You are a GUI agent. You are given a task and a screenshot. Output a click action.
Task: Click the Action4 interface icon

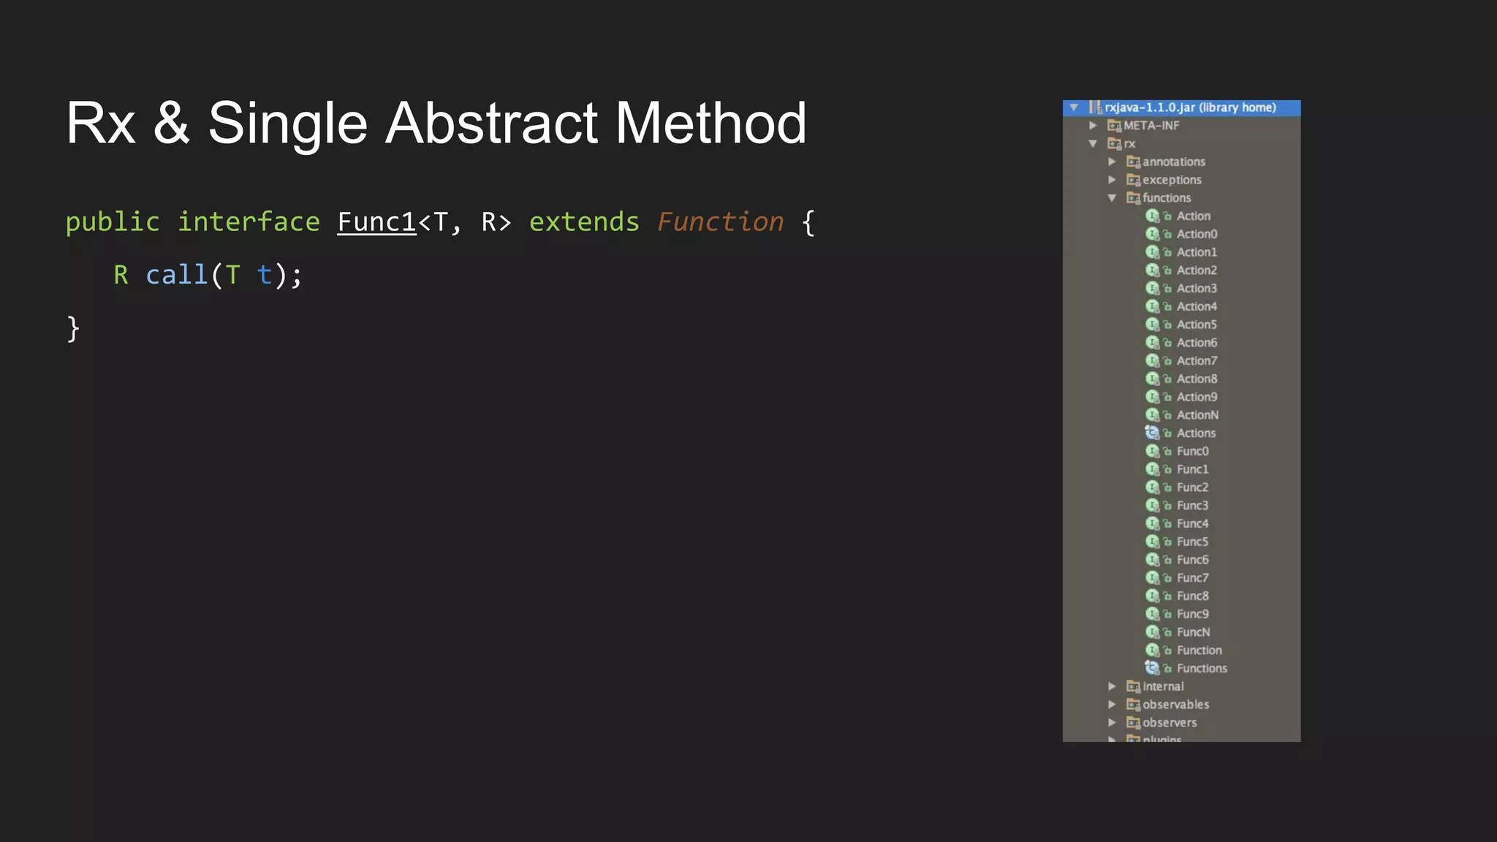click(1153, 306)
